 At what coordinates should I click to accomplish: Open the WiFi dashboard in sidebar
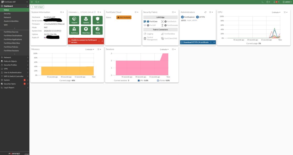pos(15,25)
